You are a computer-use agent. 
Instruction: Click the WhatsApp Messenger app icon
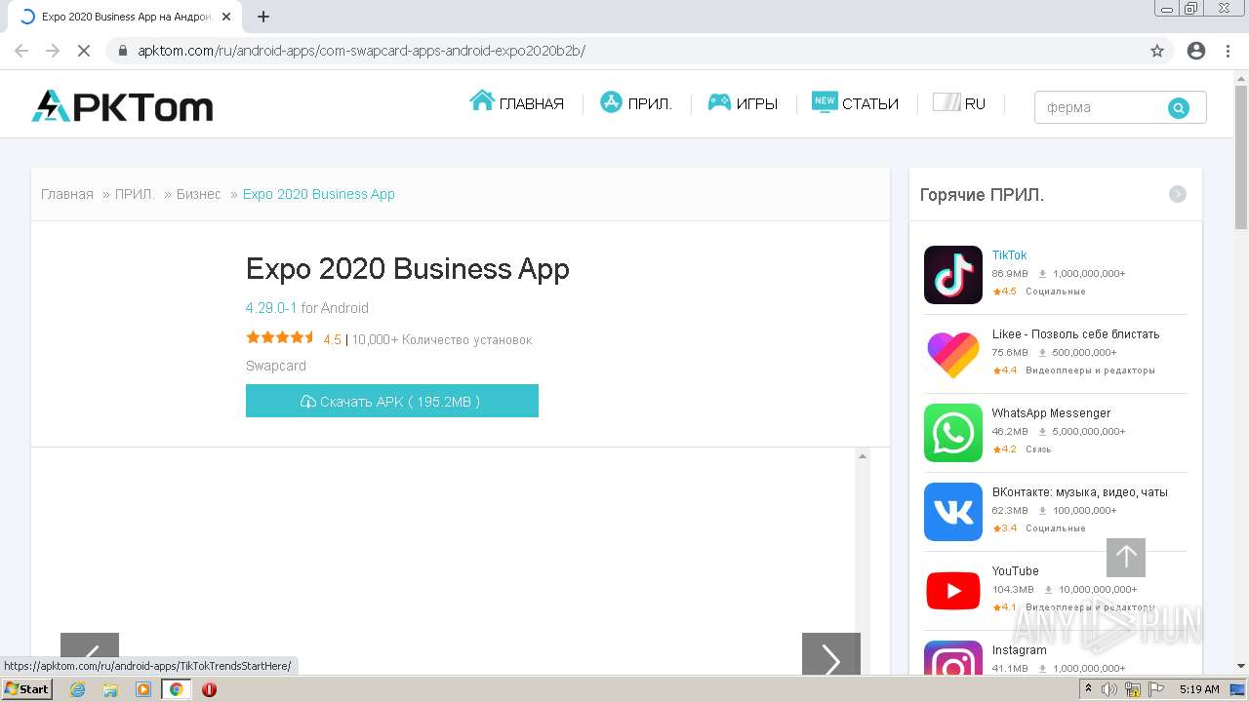point(953,433)
